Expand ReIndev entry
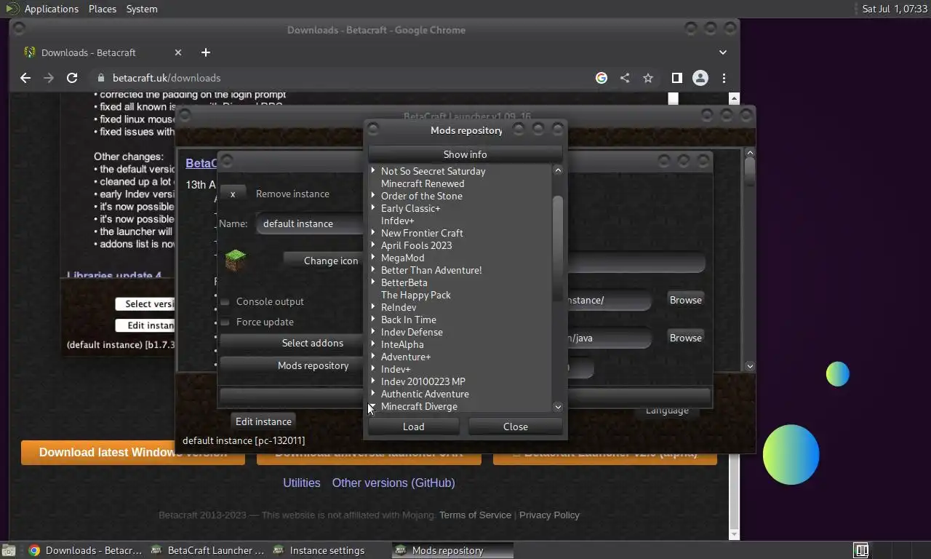Viewport: 931px width, 559px height. pos(373,307)
